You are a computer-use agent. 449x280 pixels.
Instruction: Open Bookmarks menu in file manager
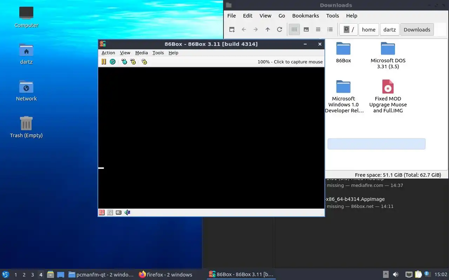[306, 16]
